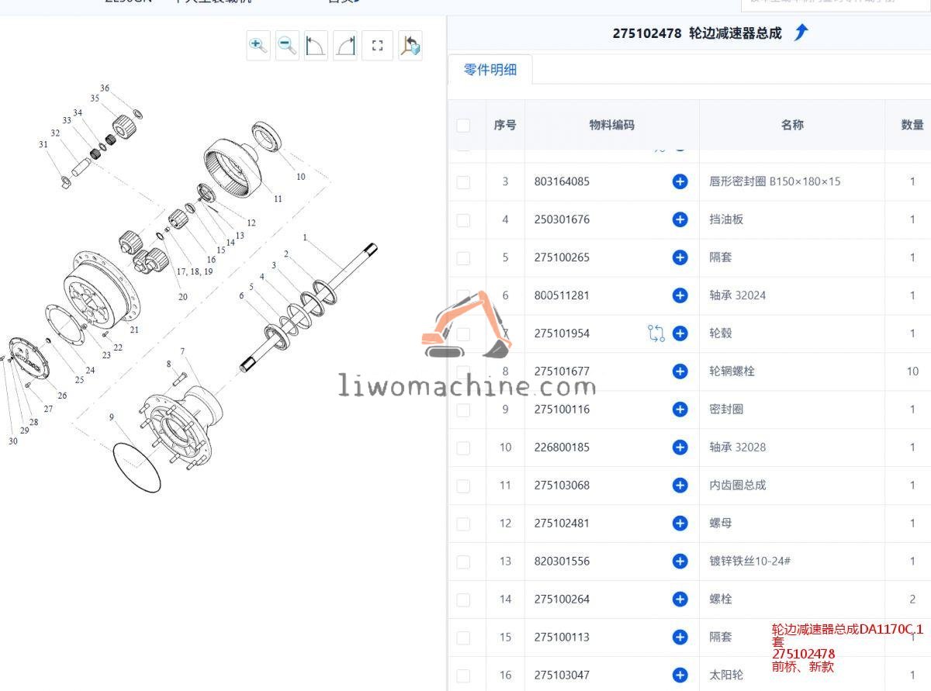Add part 820301556 with plus icon
This screenshot has width=931, height=691.
coord(680,561)
